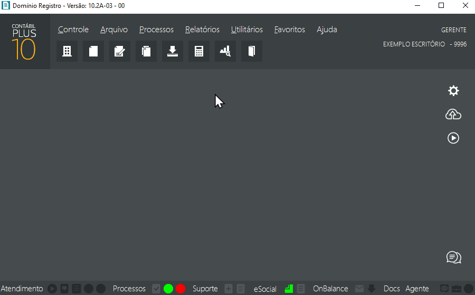Image resolution: width=475 pixels, height=295 pixels.
Task: Click Atendimento play icon in status bar
Action: [52, 289]
